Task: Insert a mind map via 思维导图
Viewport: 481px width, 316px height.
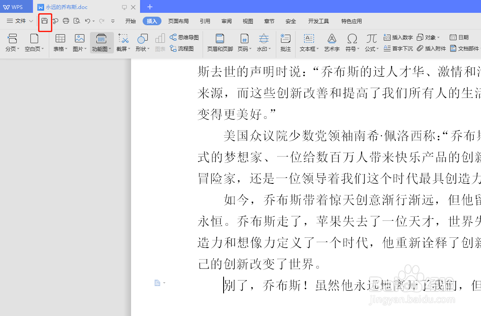Action: 184,37
